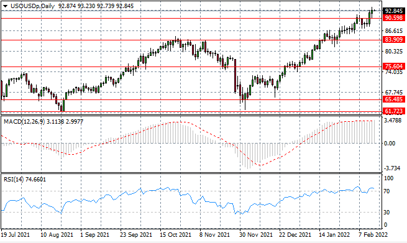Click the 1 Sep 2021 date label
The width and height of the screenshot is (407, 243).
point(94,235)
